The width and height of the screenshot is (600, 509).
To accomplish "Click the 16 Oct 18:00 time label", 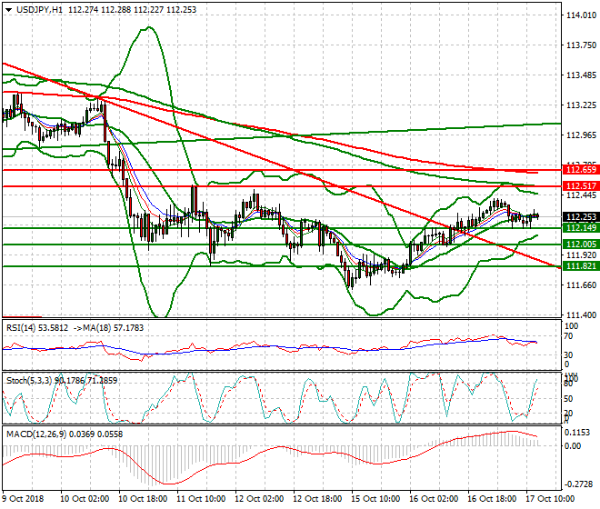I will click(492, 499).
